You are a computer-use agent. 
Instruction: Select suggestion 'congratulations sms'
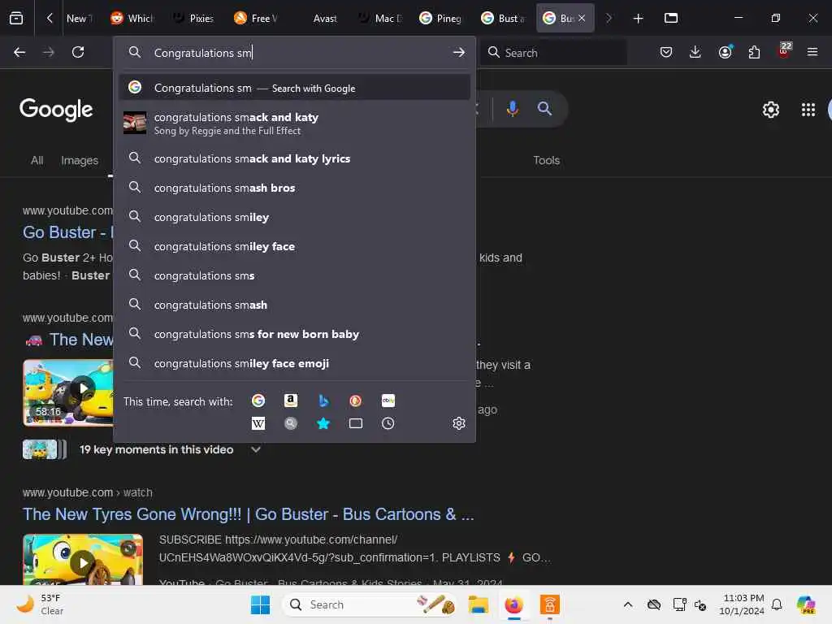coord(294,275)
